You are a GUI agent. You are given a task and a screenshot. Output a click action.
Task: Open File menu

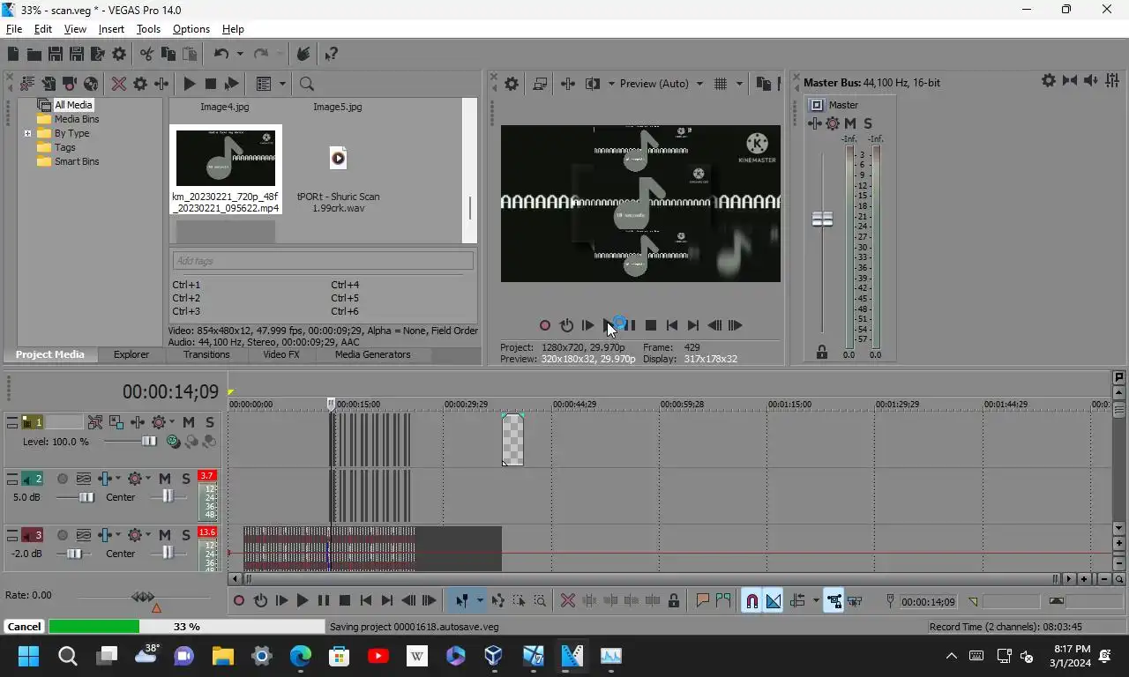14,29
